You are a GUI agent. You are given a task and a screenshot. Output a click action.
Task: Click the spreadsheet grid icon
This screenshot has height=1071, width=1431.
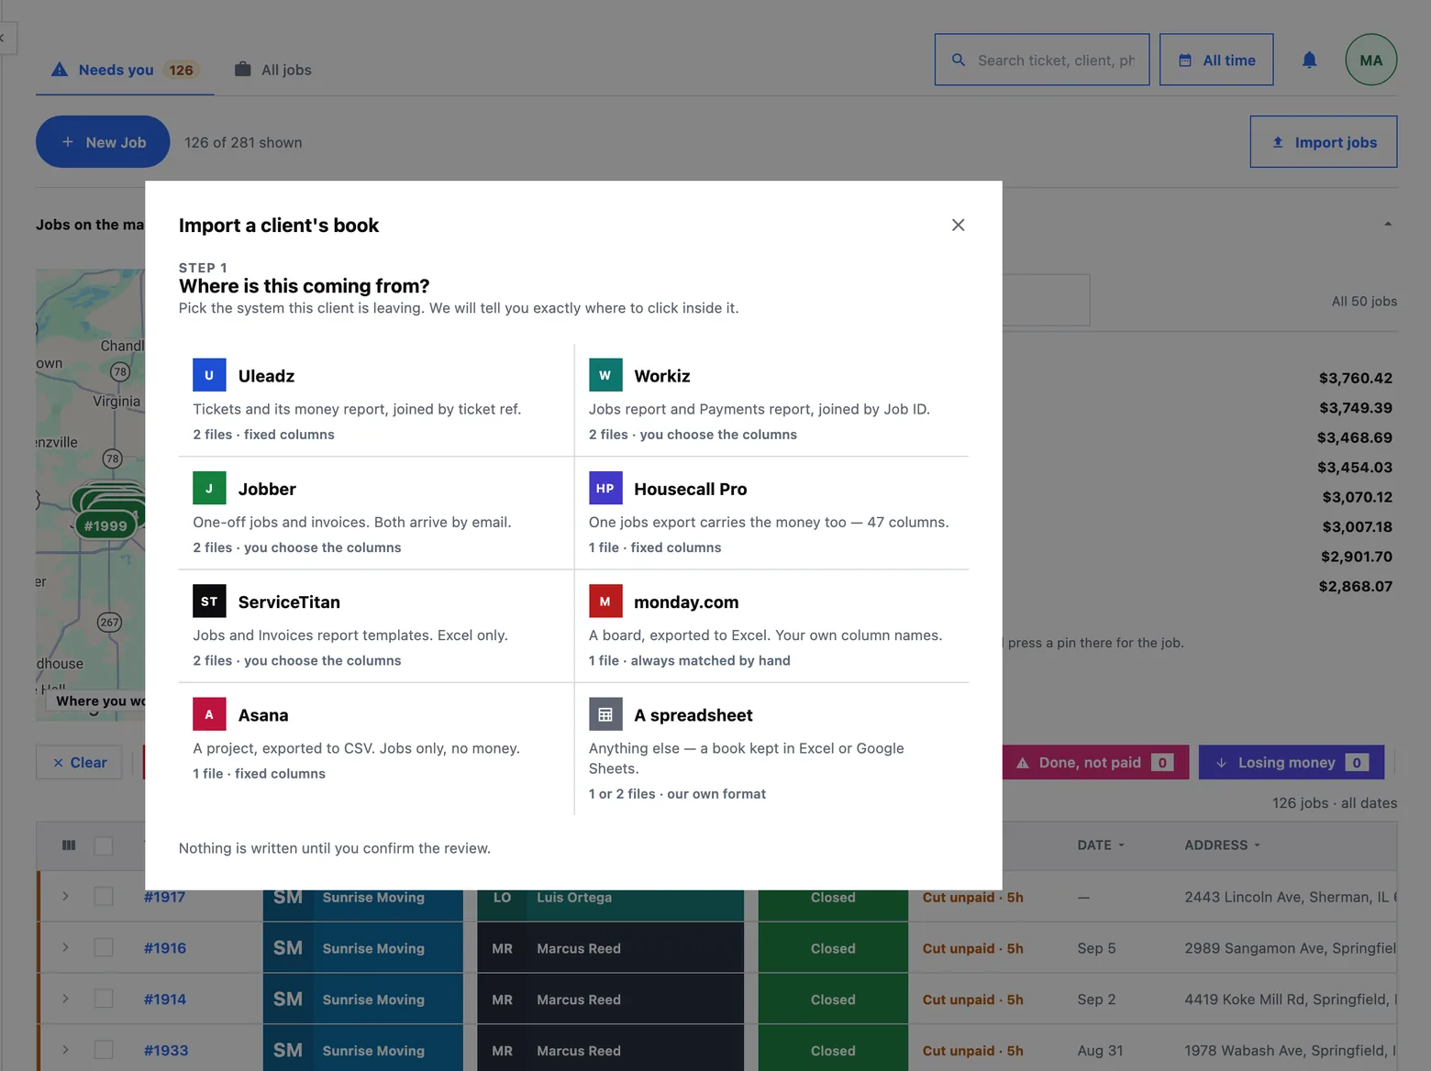point(605,714)
